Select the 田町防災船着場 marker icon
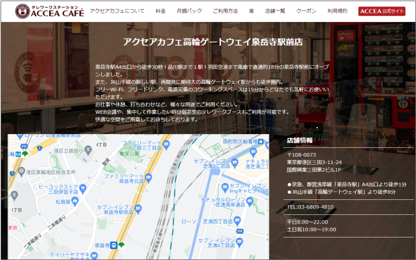Image resolution: width=416 pixels, height=260 pixels. [x=261, y=141]
